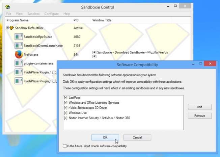Open the File menu
Image resolution: width=220 pixels, height=157 pixels.
coord(9,14)
